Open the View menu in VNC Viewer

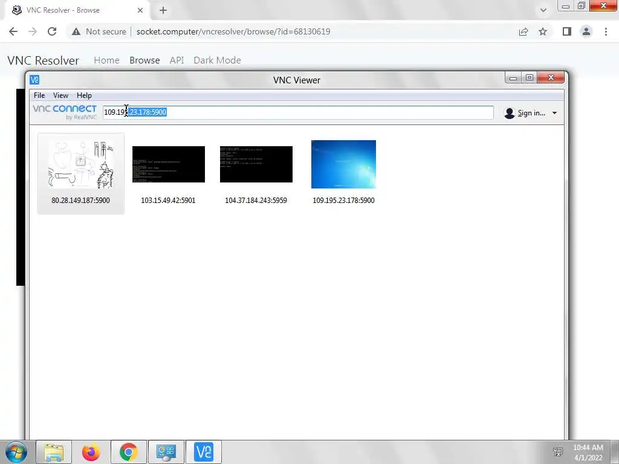(x=61, y=95)
